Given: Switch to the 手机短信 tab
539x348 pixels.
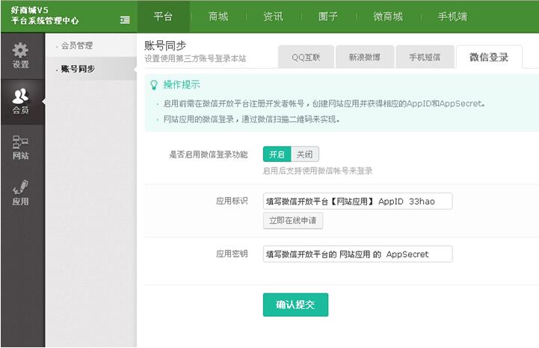Looking at the screenshot, I should coord(425,57).
